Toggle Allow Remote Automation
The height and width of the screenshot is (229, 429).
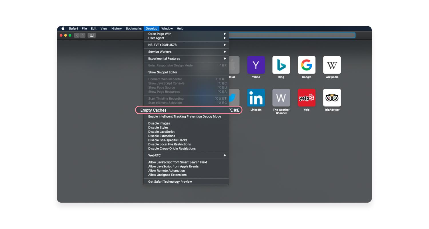(186, 171)
